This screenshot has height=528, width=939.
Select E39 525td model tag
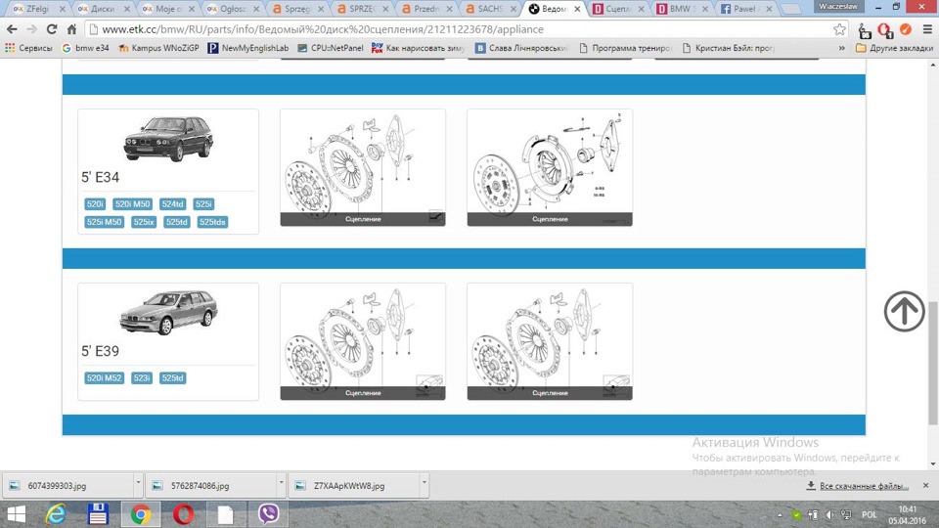(173, 378)
